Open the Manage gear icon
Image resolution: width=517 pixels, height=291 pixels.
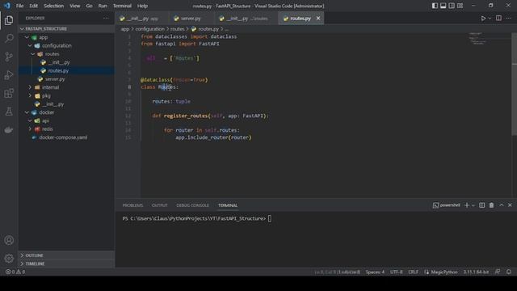point(9,258)
